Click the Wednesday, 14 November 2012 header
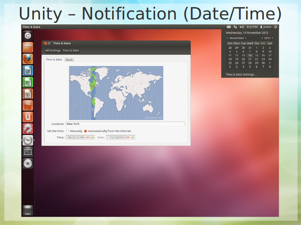This screenshot has width=301, height=225. (x=247, y=33)
